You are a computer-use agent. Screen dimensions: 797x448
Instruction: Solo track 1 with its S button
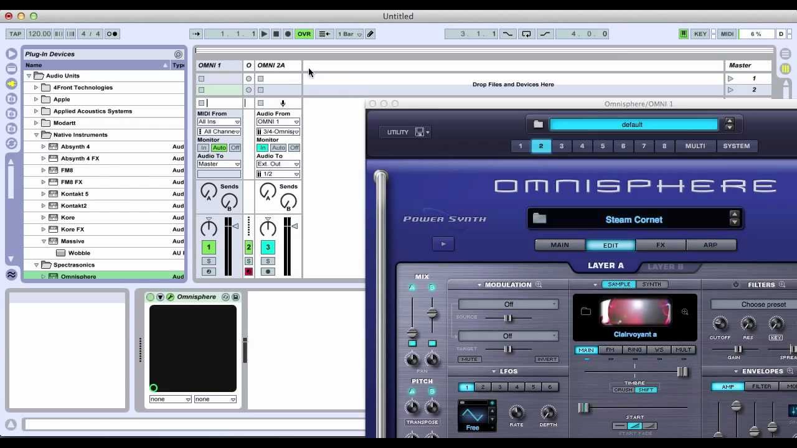tap(209, 261)
